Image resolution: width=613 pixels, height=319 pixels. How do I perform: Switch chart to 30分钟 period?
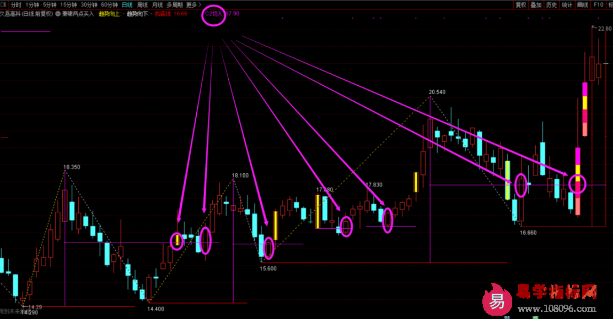pyautogui.click(x=89, y=4)
